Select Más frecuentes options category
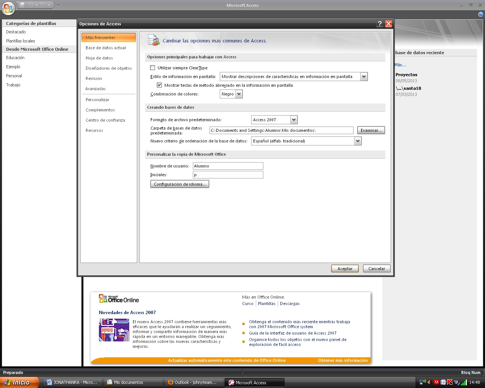This screenshot has height=388, width=485. 109,38
